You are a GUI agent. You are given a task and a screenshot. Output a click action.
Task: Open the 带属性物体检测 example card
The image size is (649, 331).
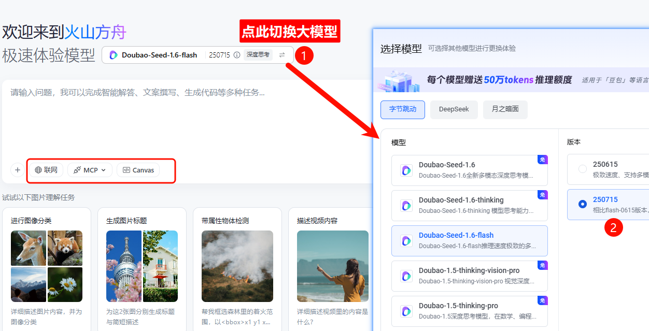tap(237, 269)
